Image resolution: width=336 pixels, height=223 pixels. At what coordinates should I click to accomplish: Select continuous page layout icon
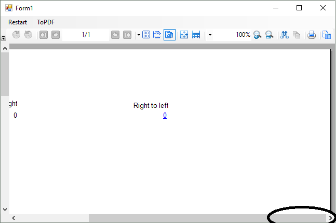click(157, 35)
